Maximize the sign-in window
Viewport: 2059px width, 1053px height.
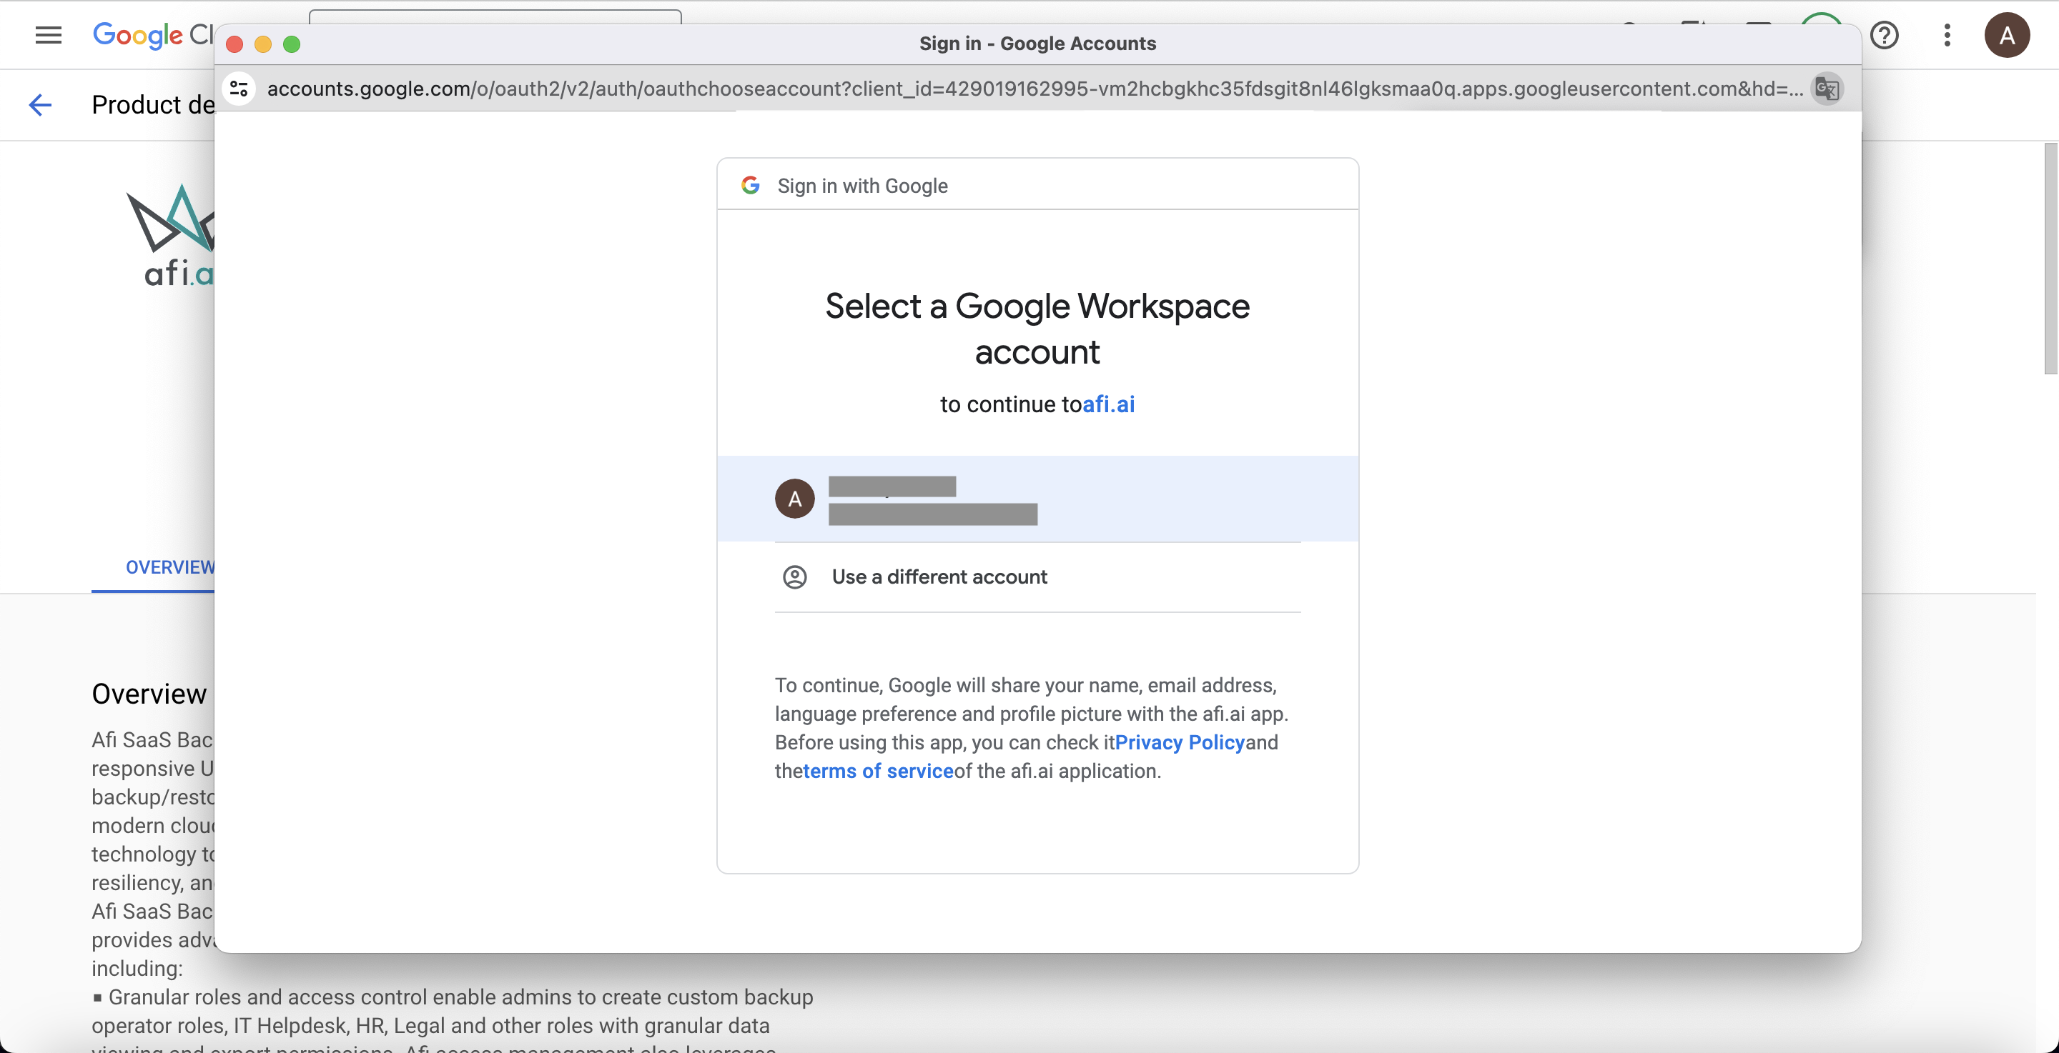[x=292, y=45]
